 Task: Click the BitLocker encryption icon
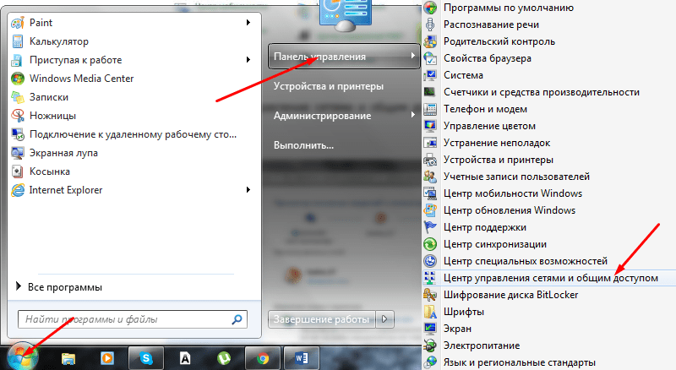430,295
